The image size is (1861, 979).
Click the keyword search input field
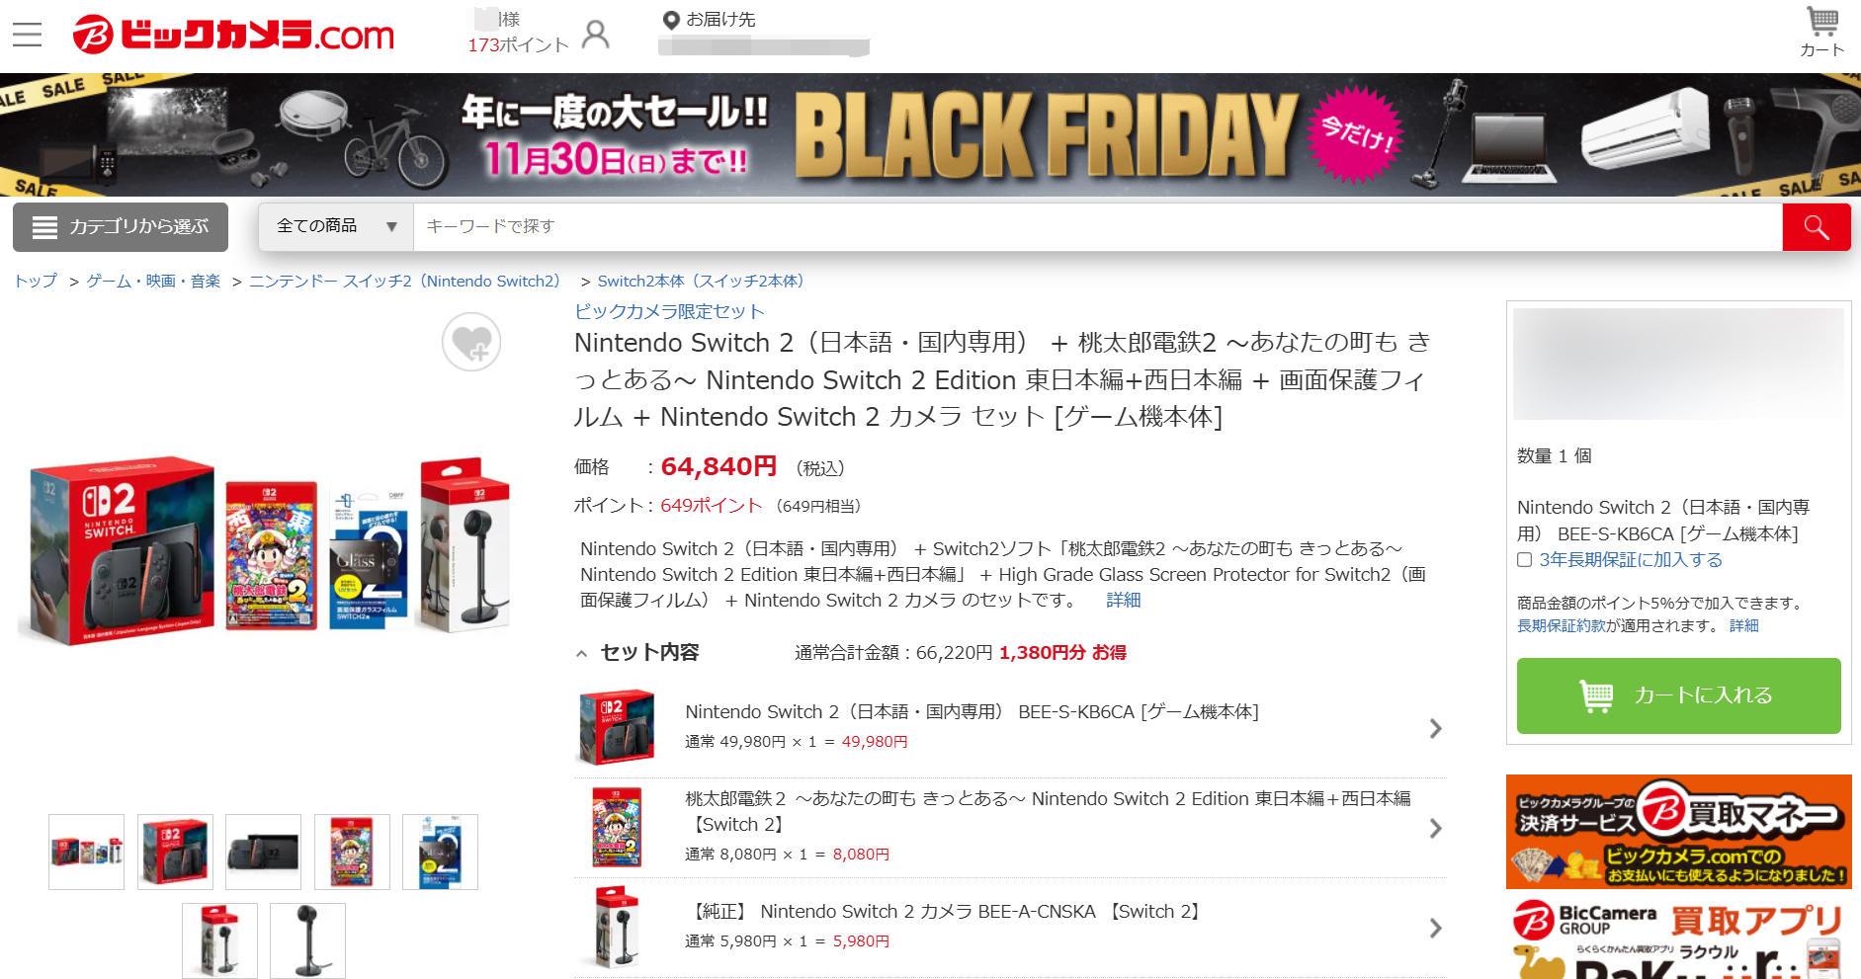pos(1097,227)
